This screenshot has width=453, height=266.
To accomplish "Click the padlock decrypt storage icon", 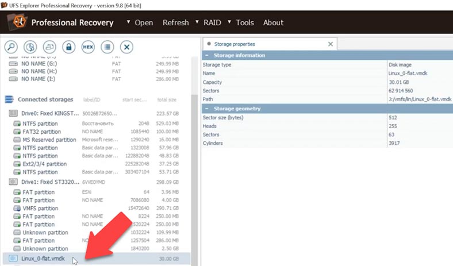I will (69, 47).
